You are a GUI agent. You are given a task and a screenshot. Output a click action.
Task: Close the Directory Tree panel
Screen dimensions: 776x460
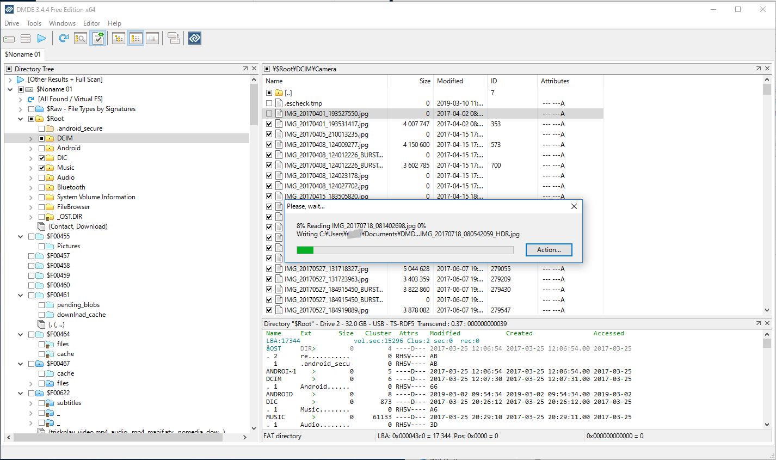(254, 69)
